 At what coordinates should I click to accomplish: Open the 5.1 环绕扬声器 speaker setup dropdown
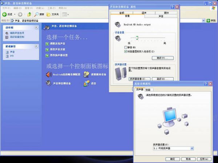pos(192,148)
